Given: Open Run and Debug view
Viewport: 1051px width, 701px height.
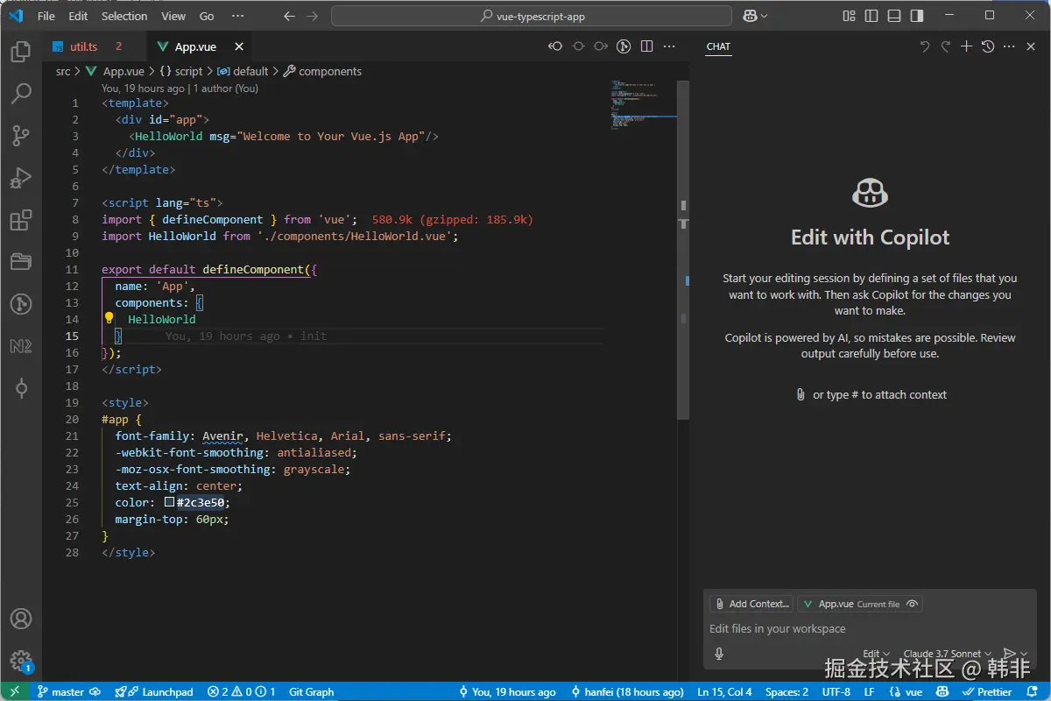Looking at the screenshot, I should (20, 179).
